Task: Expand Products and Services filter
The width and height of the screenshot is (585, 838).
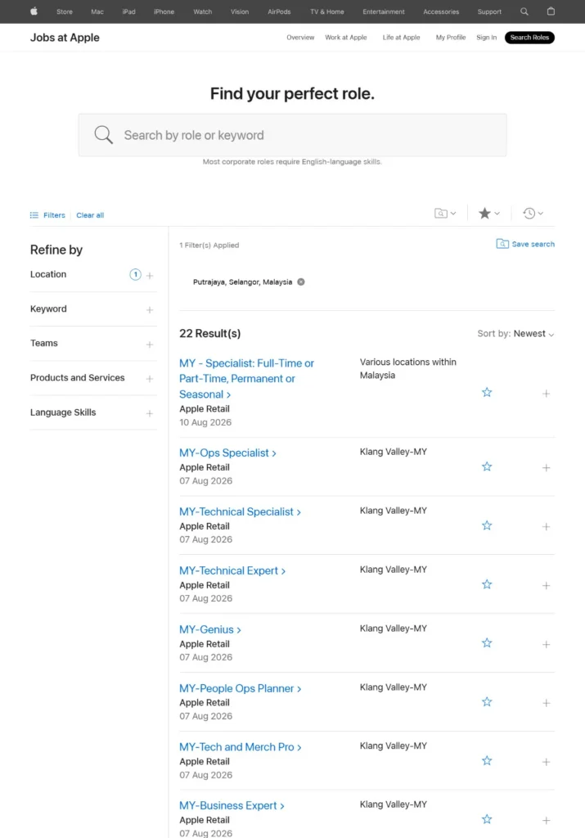Action: (x=150, y=379)
